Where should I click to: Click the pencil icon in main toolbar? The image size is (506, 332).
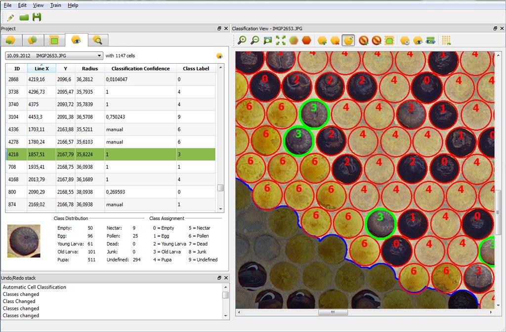(x=11, y=17)
